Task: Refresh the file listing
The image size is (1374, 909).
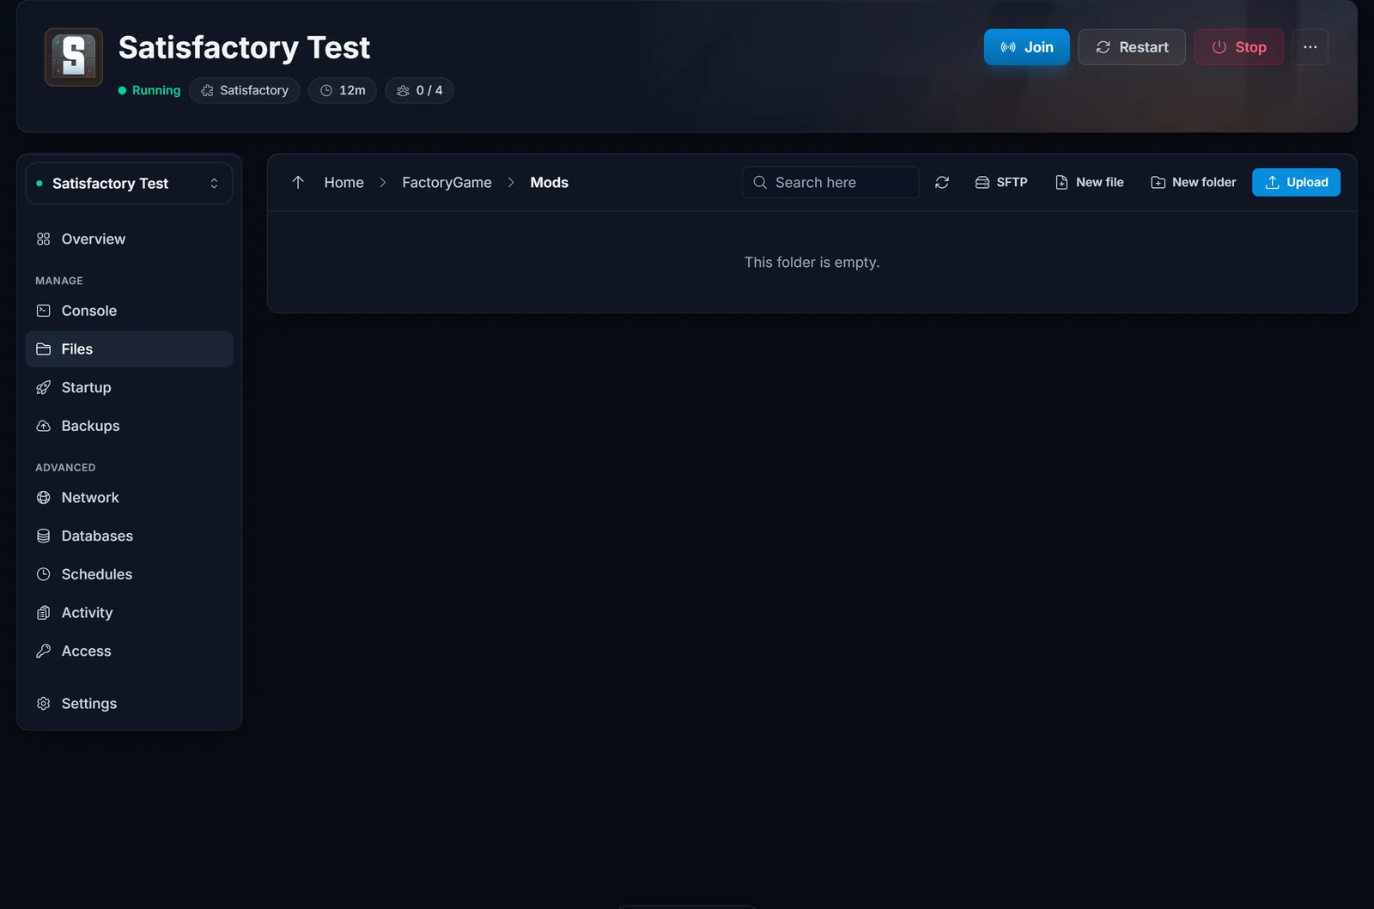Action: [942, 182]
